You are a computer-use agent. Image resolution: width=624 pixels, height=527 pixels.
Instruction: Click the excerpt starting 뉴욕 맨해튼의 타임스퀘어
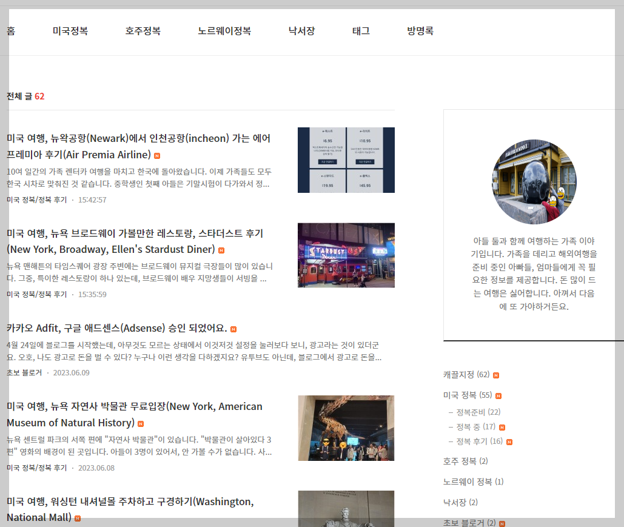point(139,272)
